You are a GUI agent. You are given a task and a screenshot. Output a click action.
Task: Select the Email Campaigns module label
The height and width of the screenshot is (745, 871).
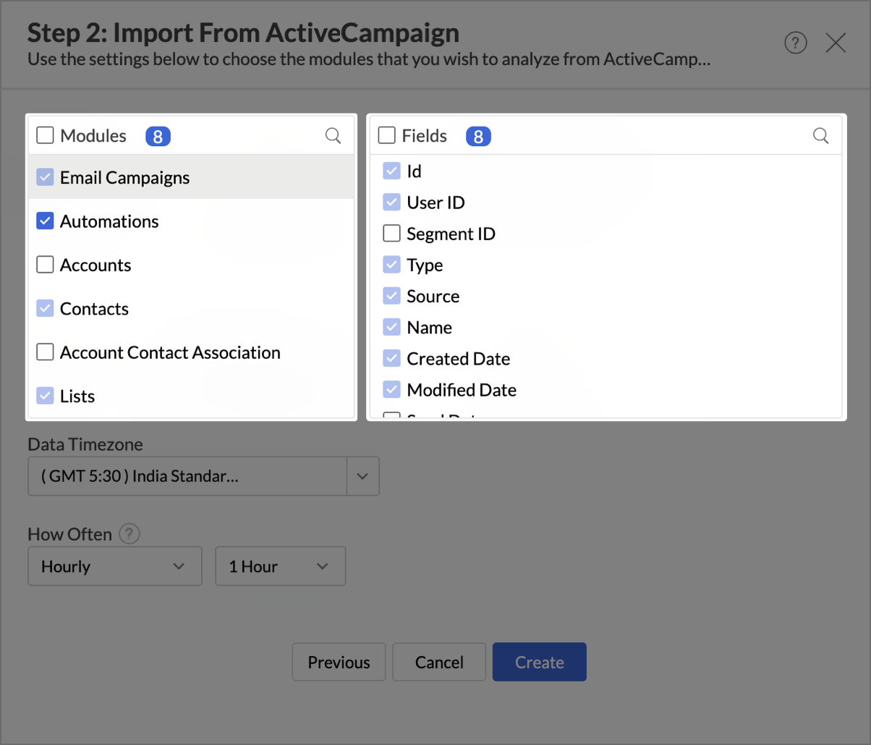tap(124, 177)
